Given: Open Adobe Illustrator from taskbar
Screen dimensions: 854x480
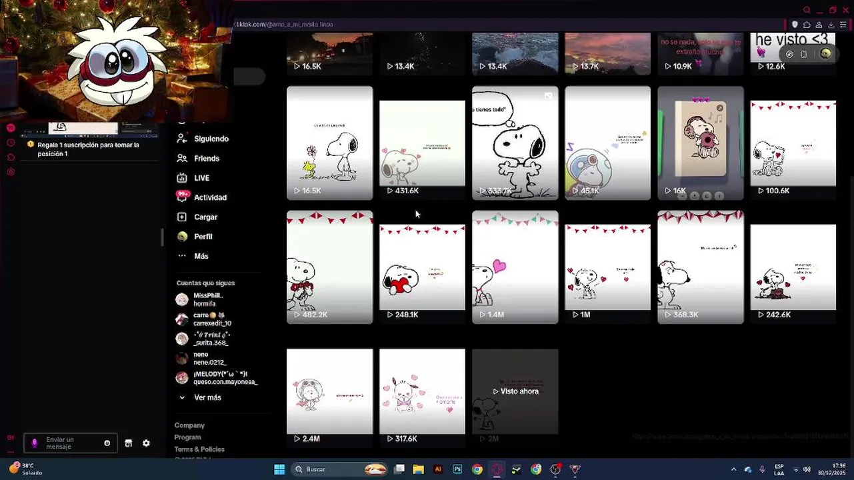Looking at the screenshot, I should [x=438, y=469].
